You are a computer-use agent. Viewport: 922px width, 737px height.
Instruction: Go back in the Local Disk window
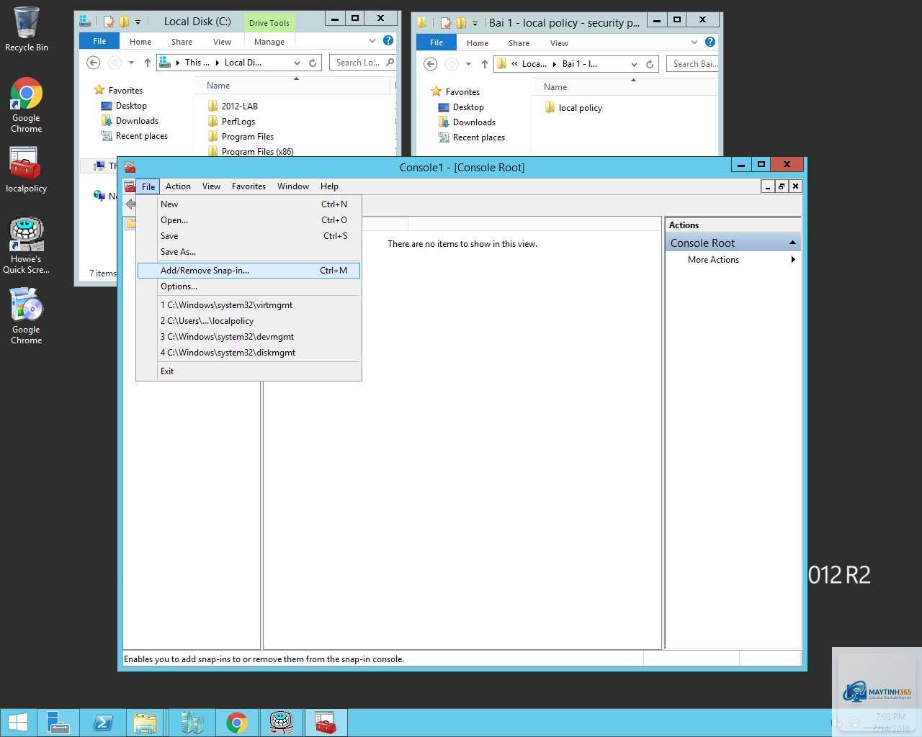(93, 63)
